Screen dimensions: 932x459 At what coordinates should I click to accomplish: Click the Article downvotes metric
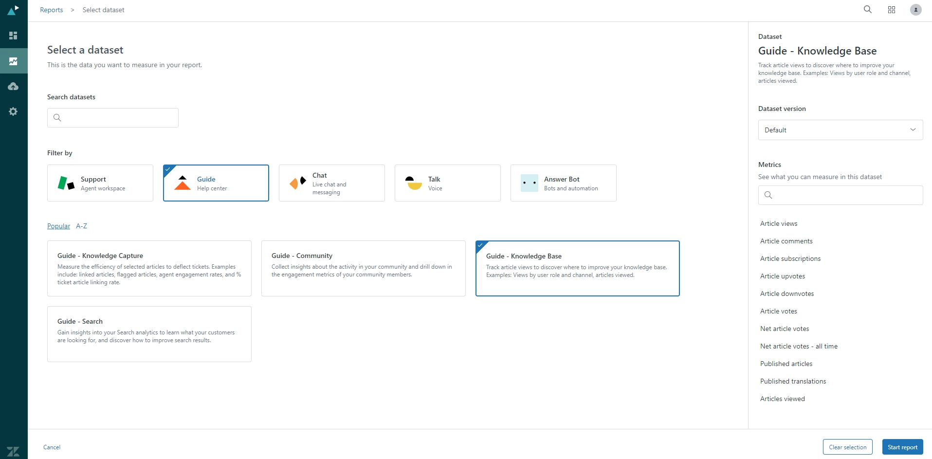(x=787, y=294)
